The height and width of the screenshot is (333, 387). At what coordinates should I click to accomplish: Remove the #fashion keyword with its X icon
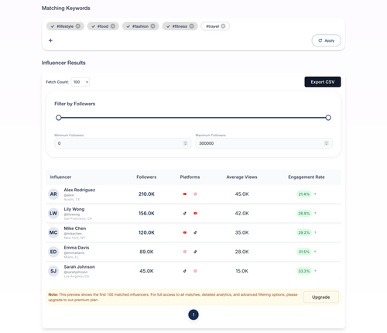coord(152,26)
